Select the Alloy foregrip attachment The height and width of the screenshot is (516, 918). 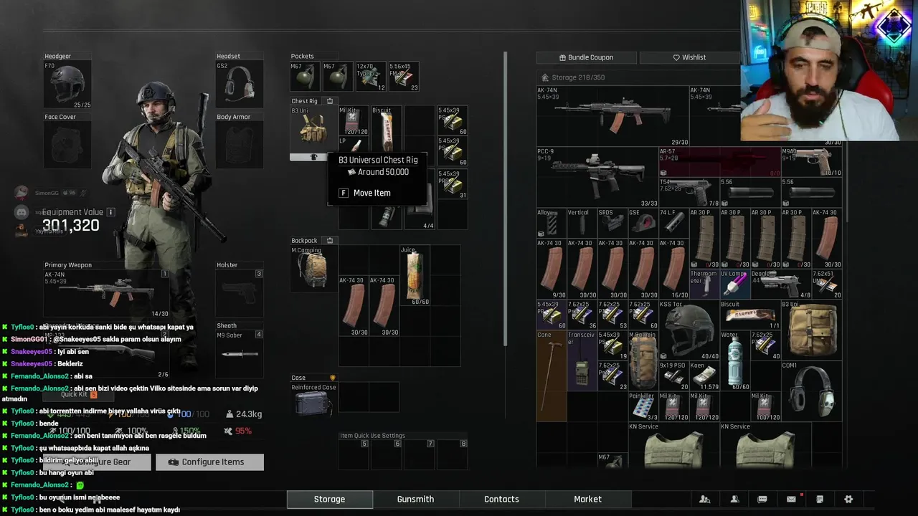click(x=552, y=223)
